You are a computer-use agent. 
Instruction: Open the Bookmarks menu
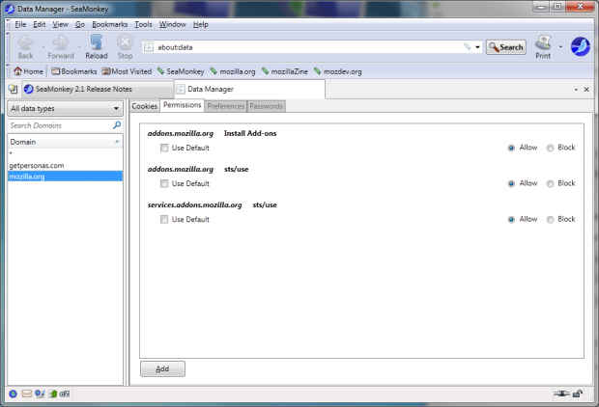click(x=109, y=24)
